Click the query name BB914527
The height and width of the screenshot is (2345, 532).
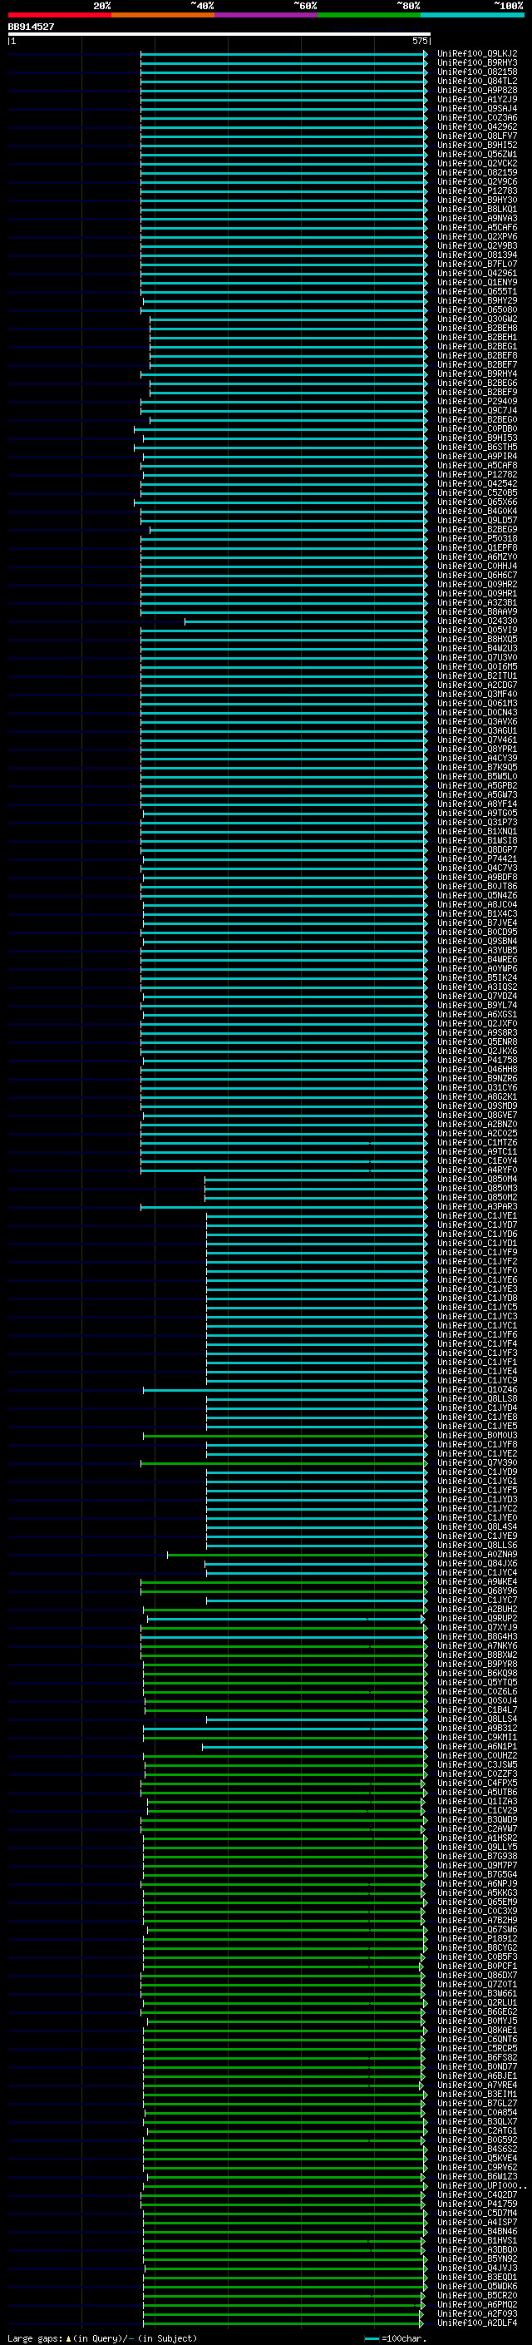31,27
